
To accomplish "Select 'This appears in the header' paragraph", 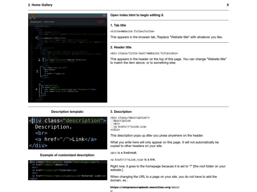I will (x=168, y=61).
